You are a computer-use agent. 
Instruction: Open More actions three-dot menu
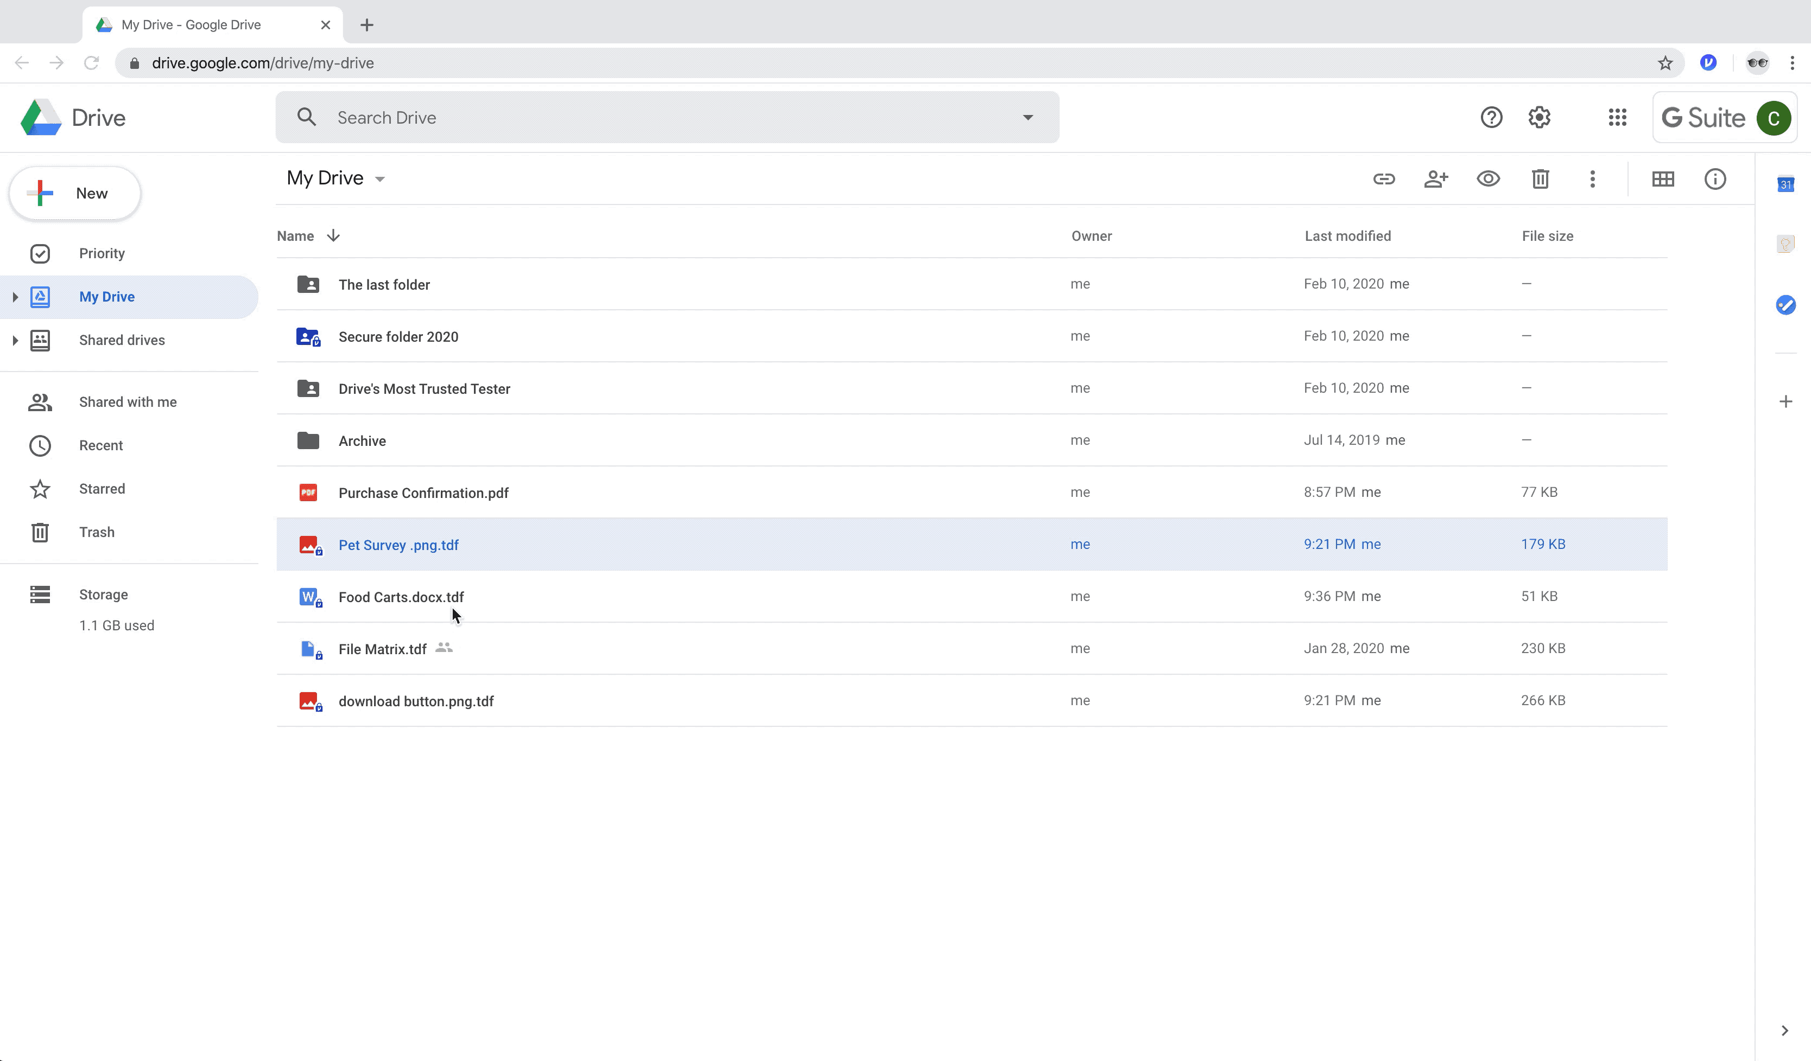tap(1593, 179)
